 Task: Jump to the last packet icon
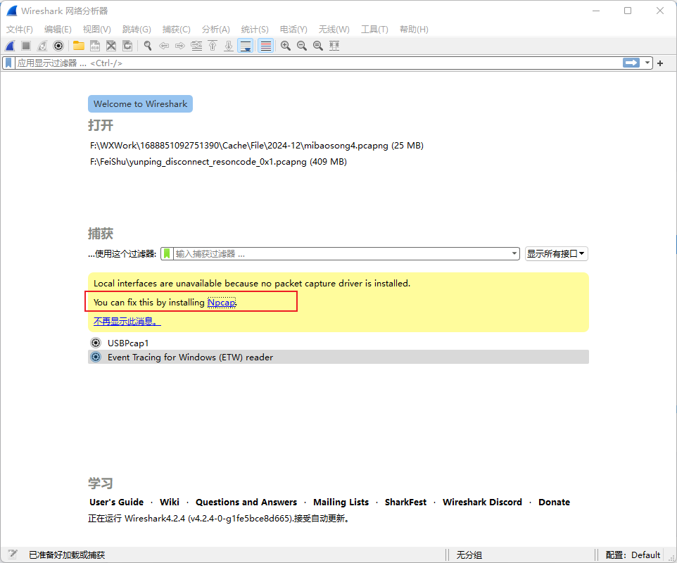click(x=229, y=46)
